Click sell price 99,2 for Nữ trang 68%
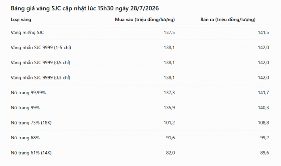 [x=265, y=138]
